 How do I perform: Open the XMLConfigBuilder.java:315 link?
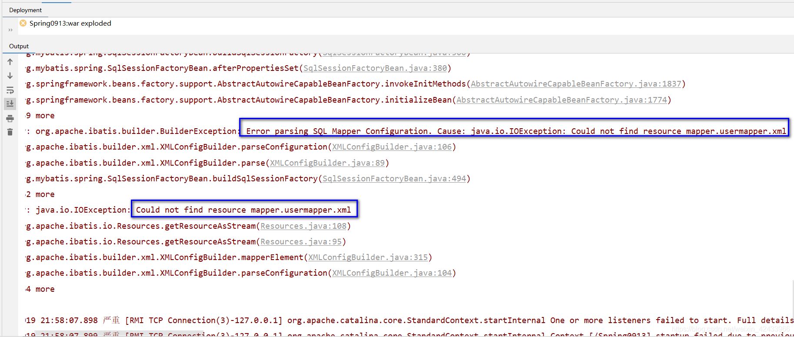point(368,257)
